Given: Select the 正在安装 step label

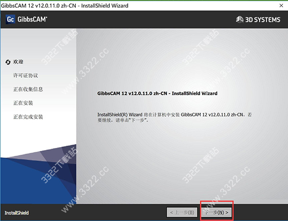Looking at the screenshot, I should 23,103.
